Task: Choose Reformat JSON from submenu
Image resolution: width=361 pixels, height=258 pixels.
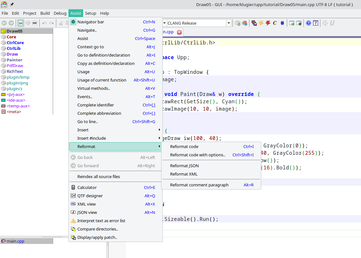Action: coord(184,166)
